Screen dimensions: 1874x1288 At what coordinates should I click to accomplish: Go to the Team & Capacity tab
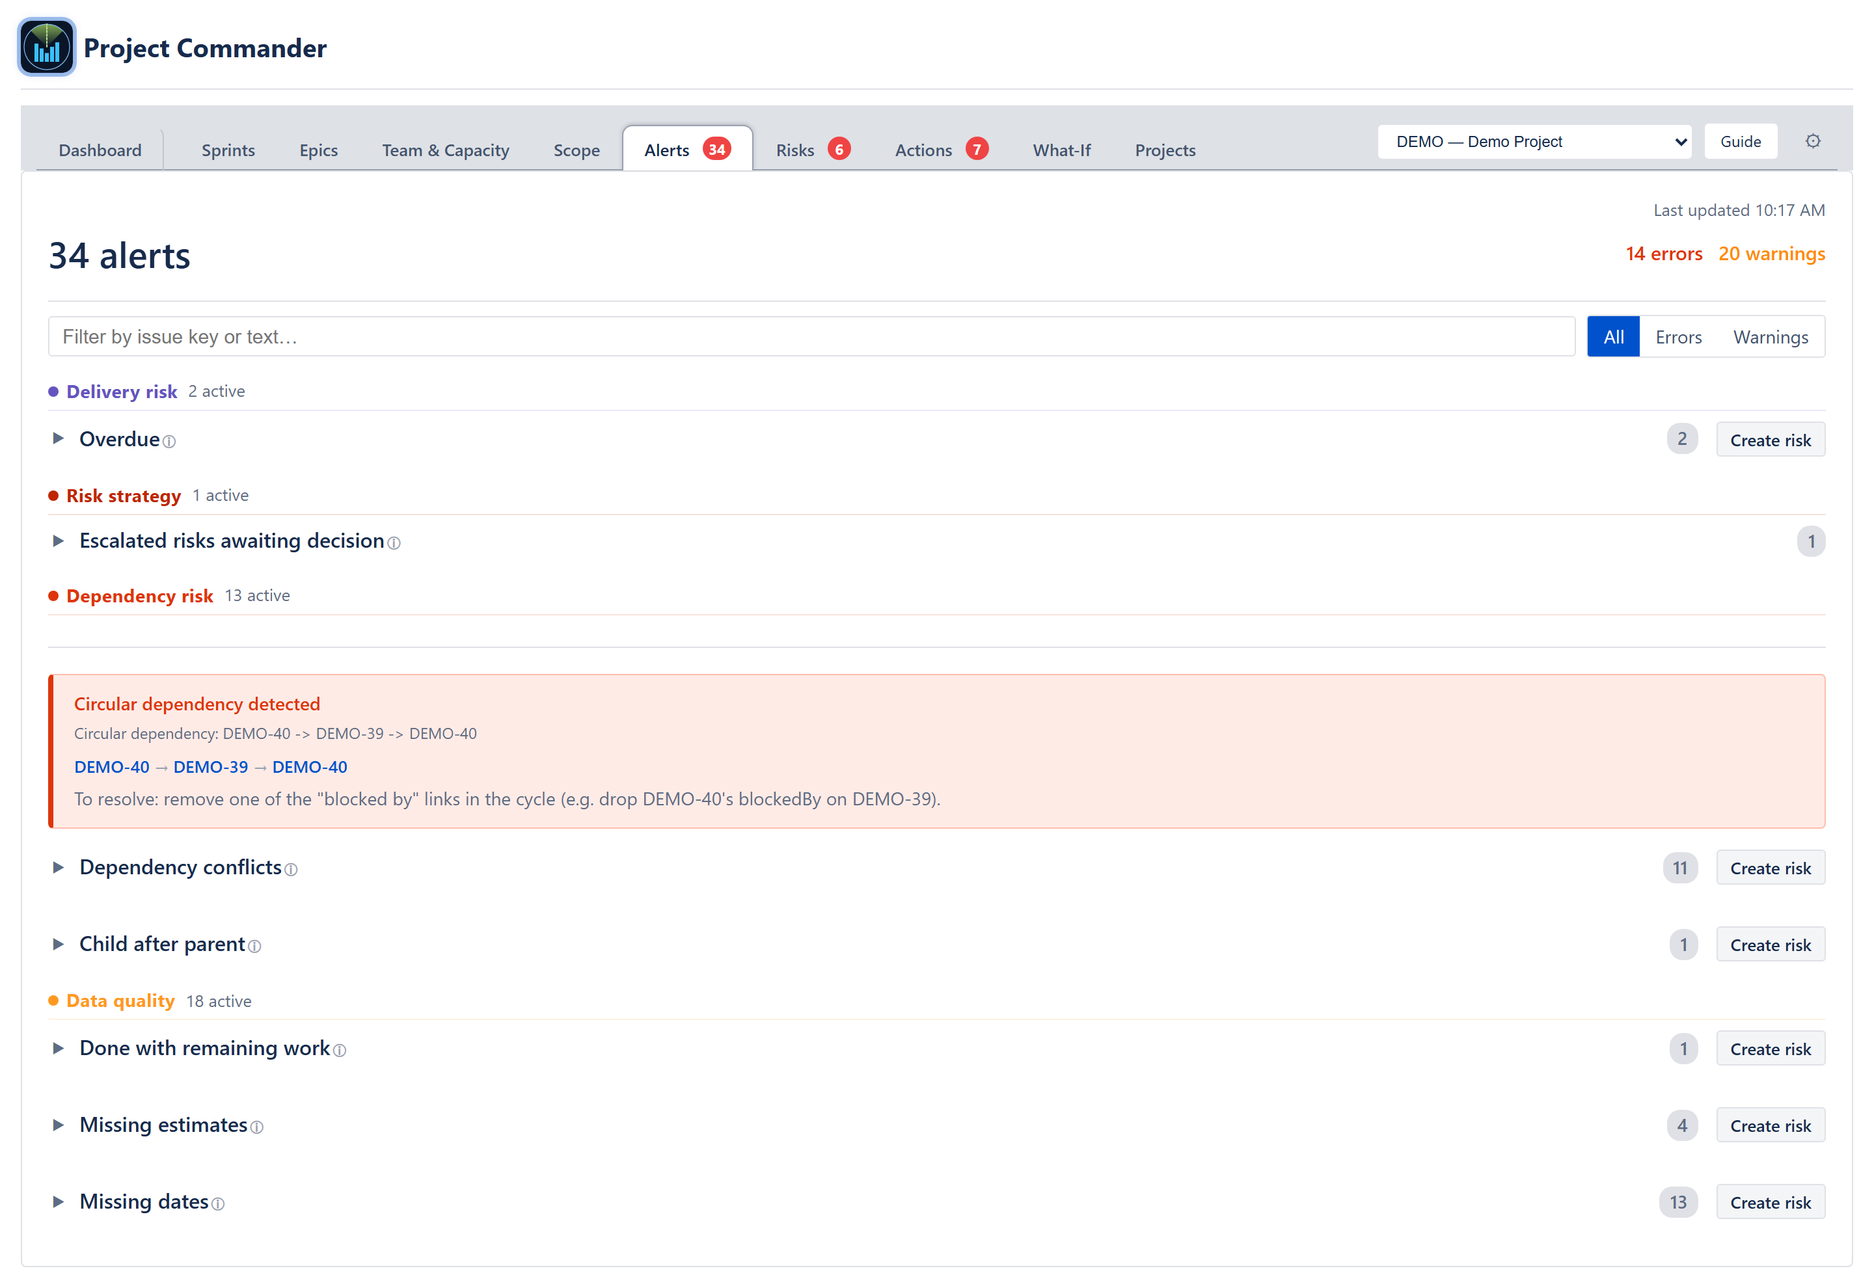coord(446,150)
